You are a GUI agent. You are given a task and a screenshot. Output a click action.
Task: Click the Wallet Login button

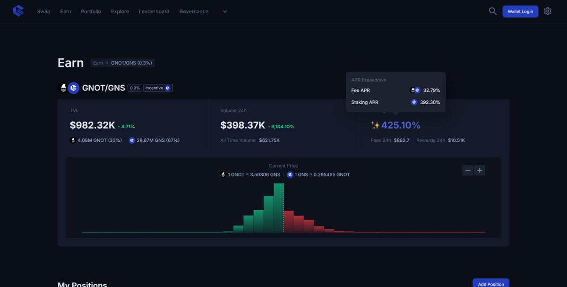point(520,11)
